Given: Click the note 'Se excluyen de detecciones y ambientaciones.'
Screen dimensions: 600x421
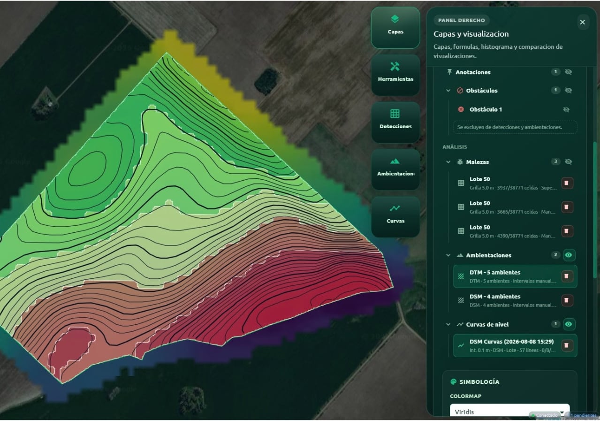Looking at the screenshot, I should (x=515, y=127).
